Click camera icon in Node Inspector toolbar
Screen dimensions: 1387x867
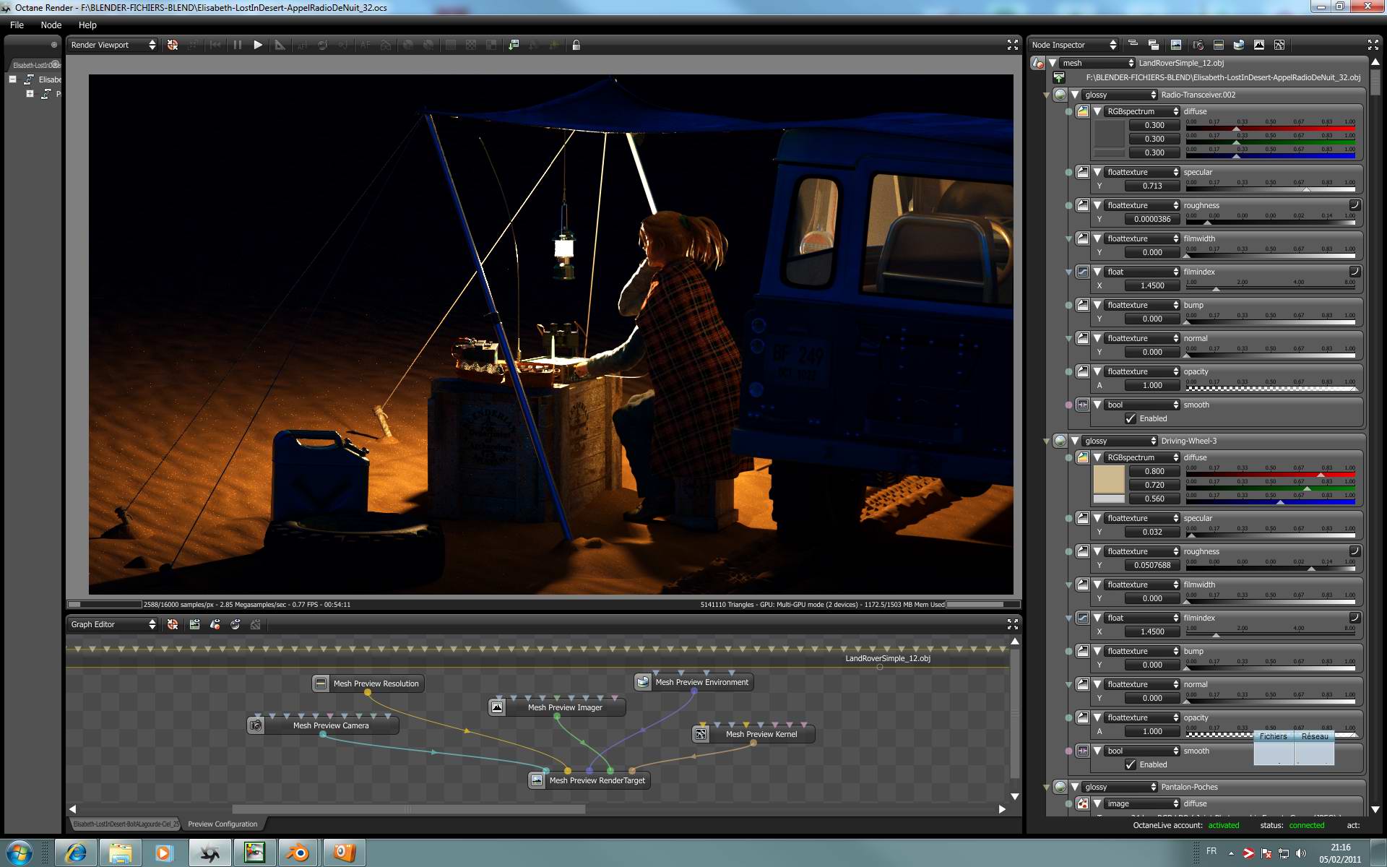pyautogui.click(x=1198, y=45)
